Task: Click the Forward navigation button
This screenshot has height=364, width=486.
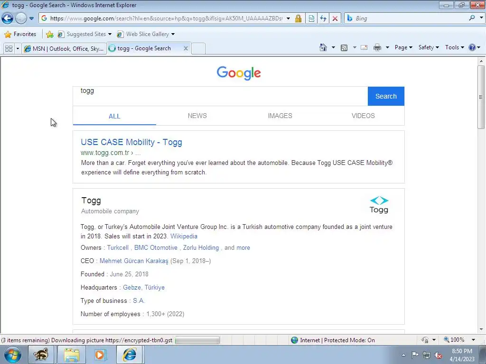Action: pyautogui.click(x=21, y=18)
